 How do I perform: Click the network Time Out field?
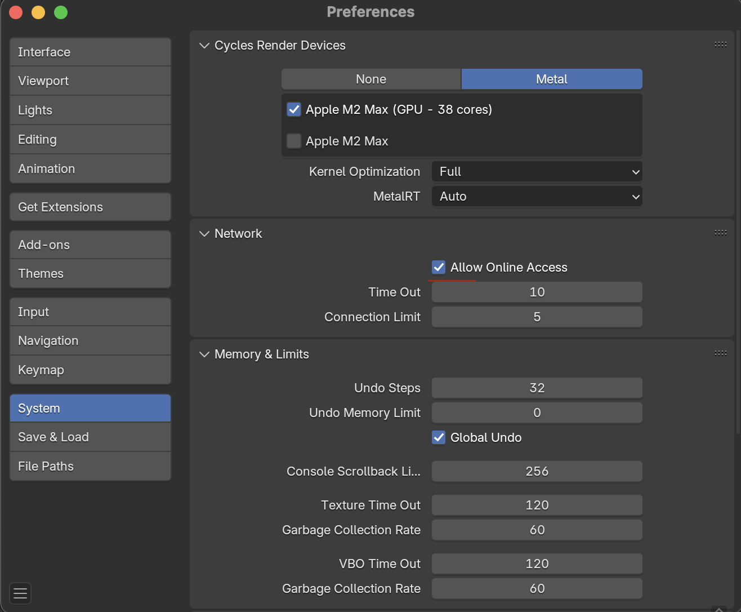click(537, 292)
